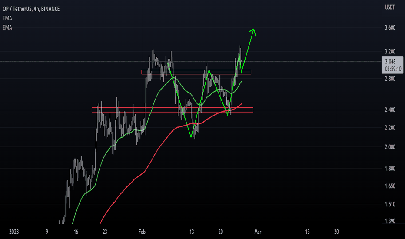The width and height of the screenshot is (405, 239).
Task: Click the 20 date label after Mar
Action: click(x=336, y=232)
